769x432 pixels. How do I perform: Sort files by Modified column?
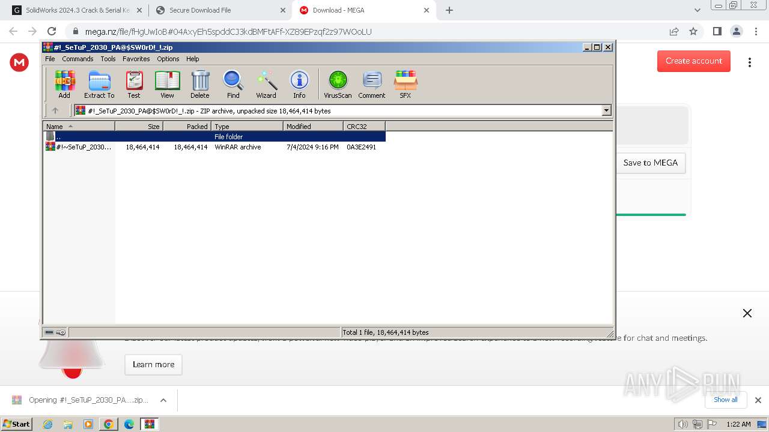coord(313,126)
